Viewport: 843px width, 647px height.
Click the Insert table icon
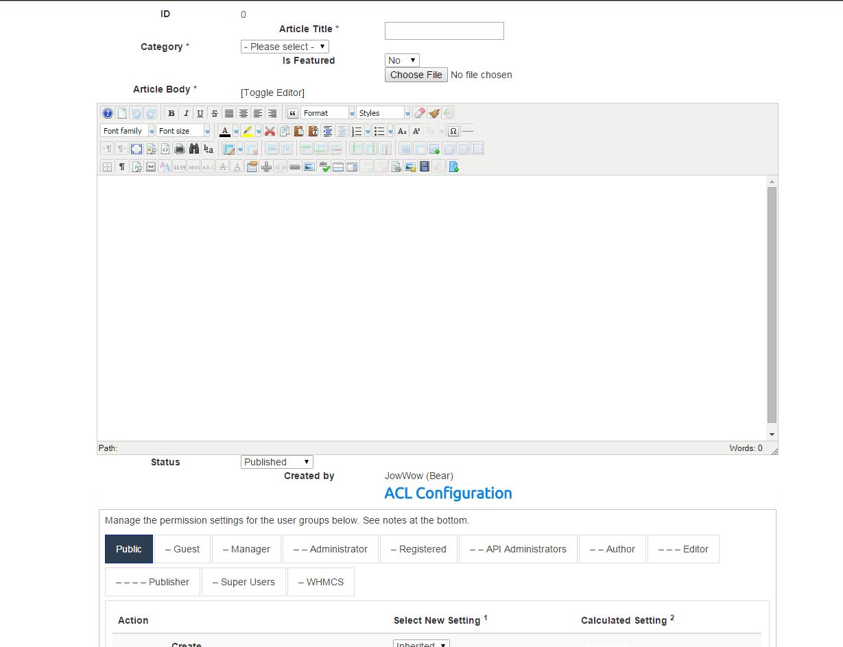[228, 149]
